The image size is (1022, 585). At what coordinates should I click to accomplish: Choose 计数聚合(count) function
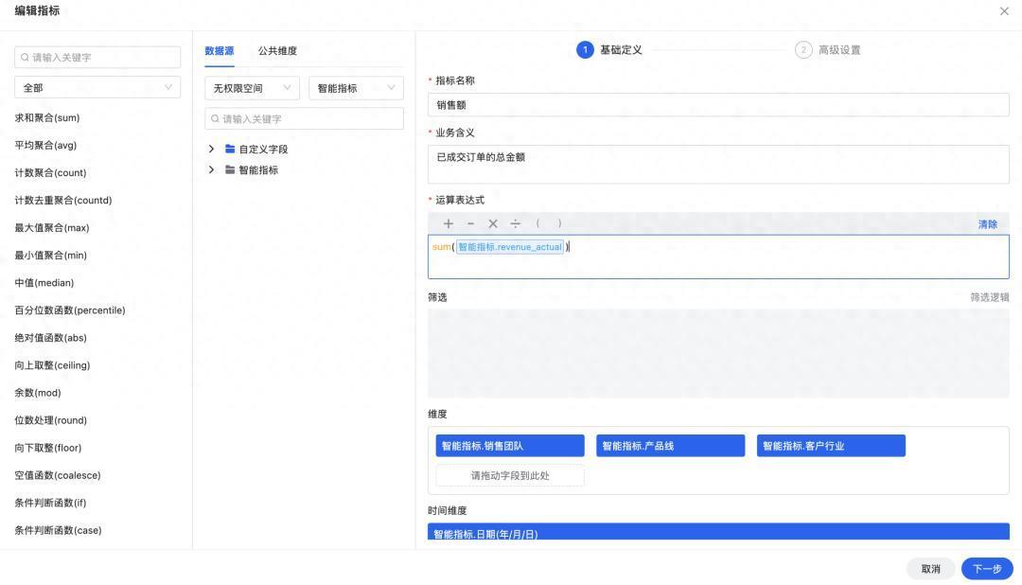50,173
